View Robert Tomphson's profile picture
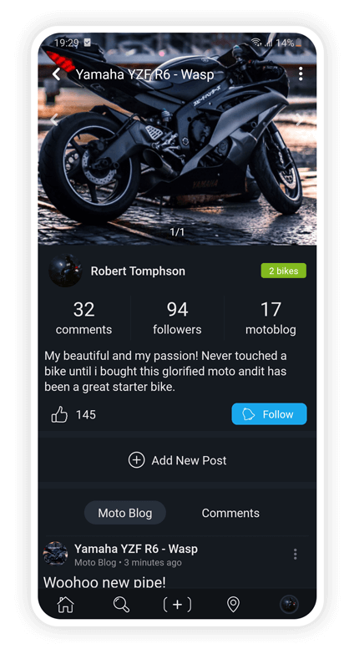Image resolution: width=354 pixels, height=659 pixels. (x=65, y=271)
